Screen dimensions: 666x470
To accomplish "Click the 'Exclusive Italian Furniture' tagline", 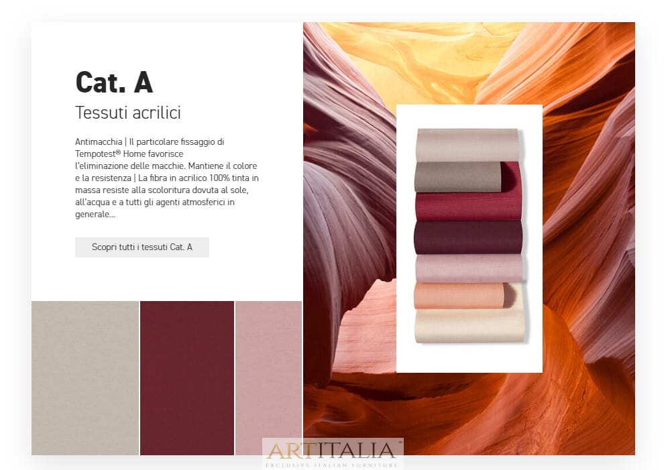I will [x=332, y=465].
